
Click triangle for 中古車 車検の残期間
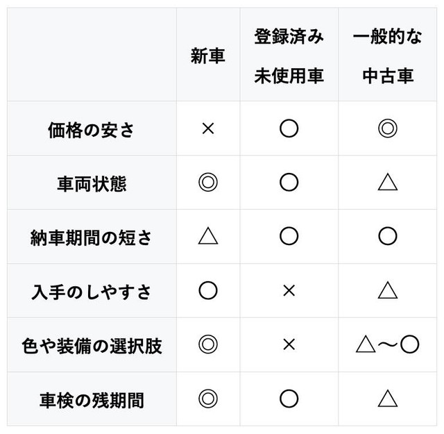pyautogui.click(x=388, y=399)
